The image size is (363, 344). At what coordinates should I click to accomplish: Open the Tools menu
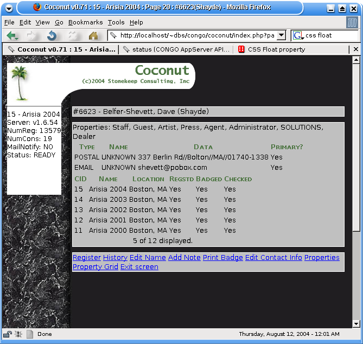point(116,22)
